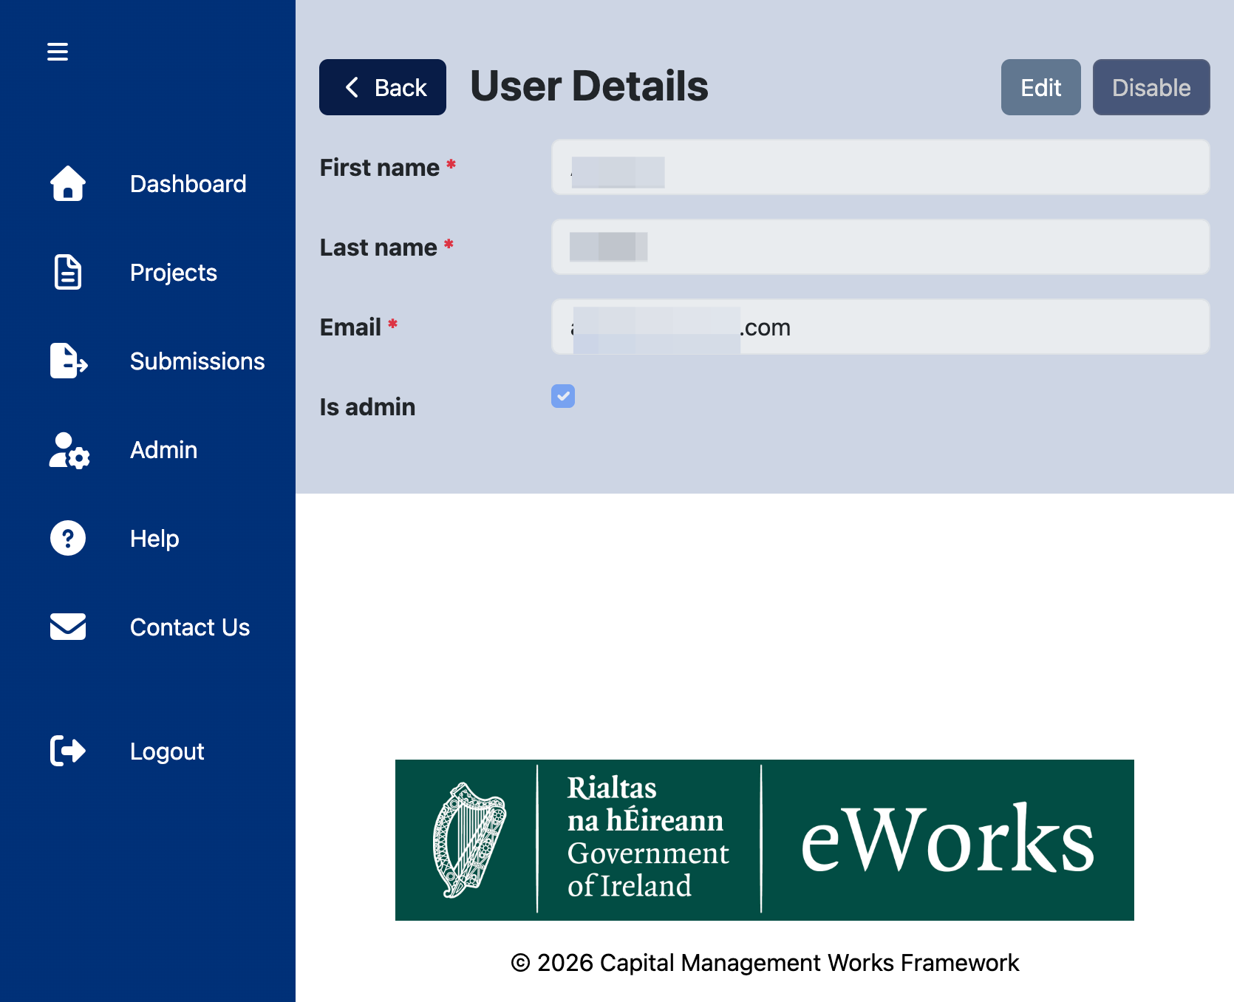This screenshot has width=1234, height=1002.
Task: Click the Help question-mark icon
Action: point(68,538)
